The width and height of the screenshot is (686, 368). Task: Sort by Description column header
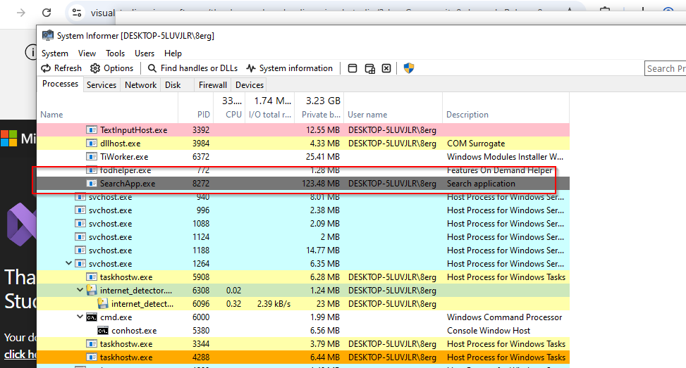pos(506,108)
